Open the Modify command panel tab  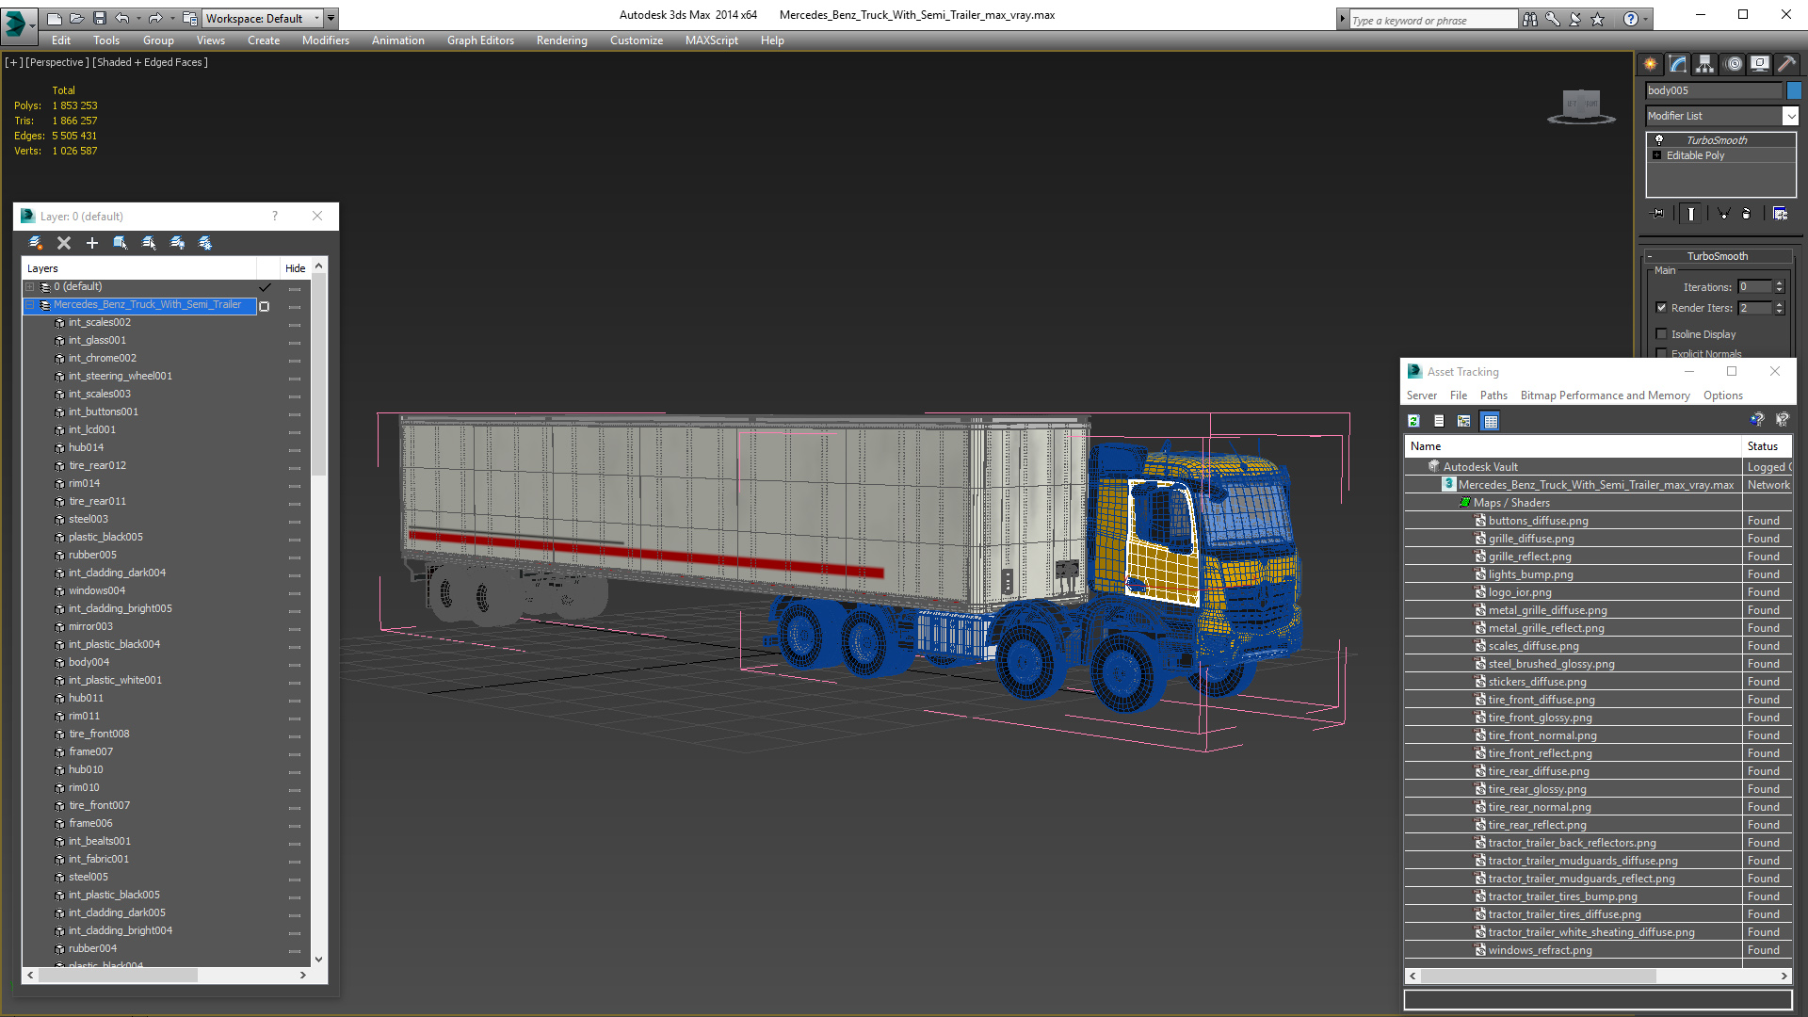point(1678,64)
